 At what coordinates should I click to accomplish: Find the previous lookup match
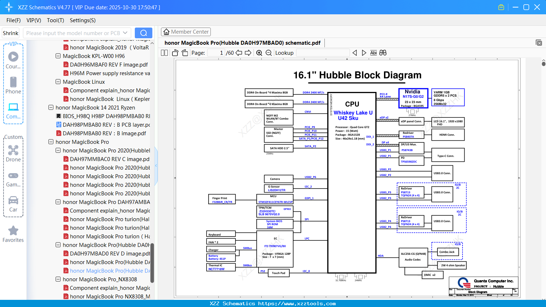pos(355,53)
